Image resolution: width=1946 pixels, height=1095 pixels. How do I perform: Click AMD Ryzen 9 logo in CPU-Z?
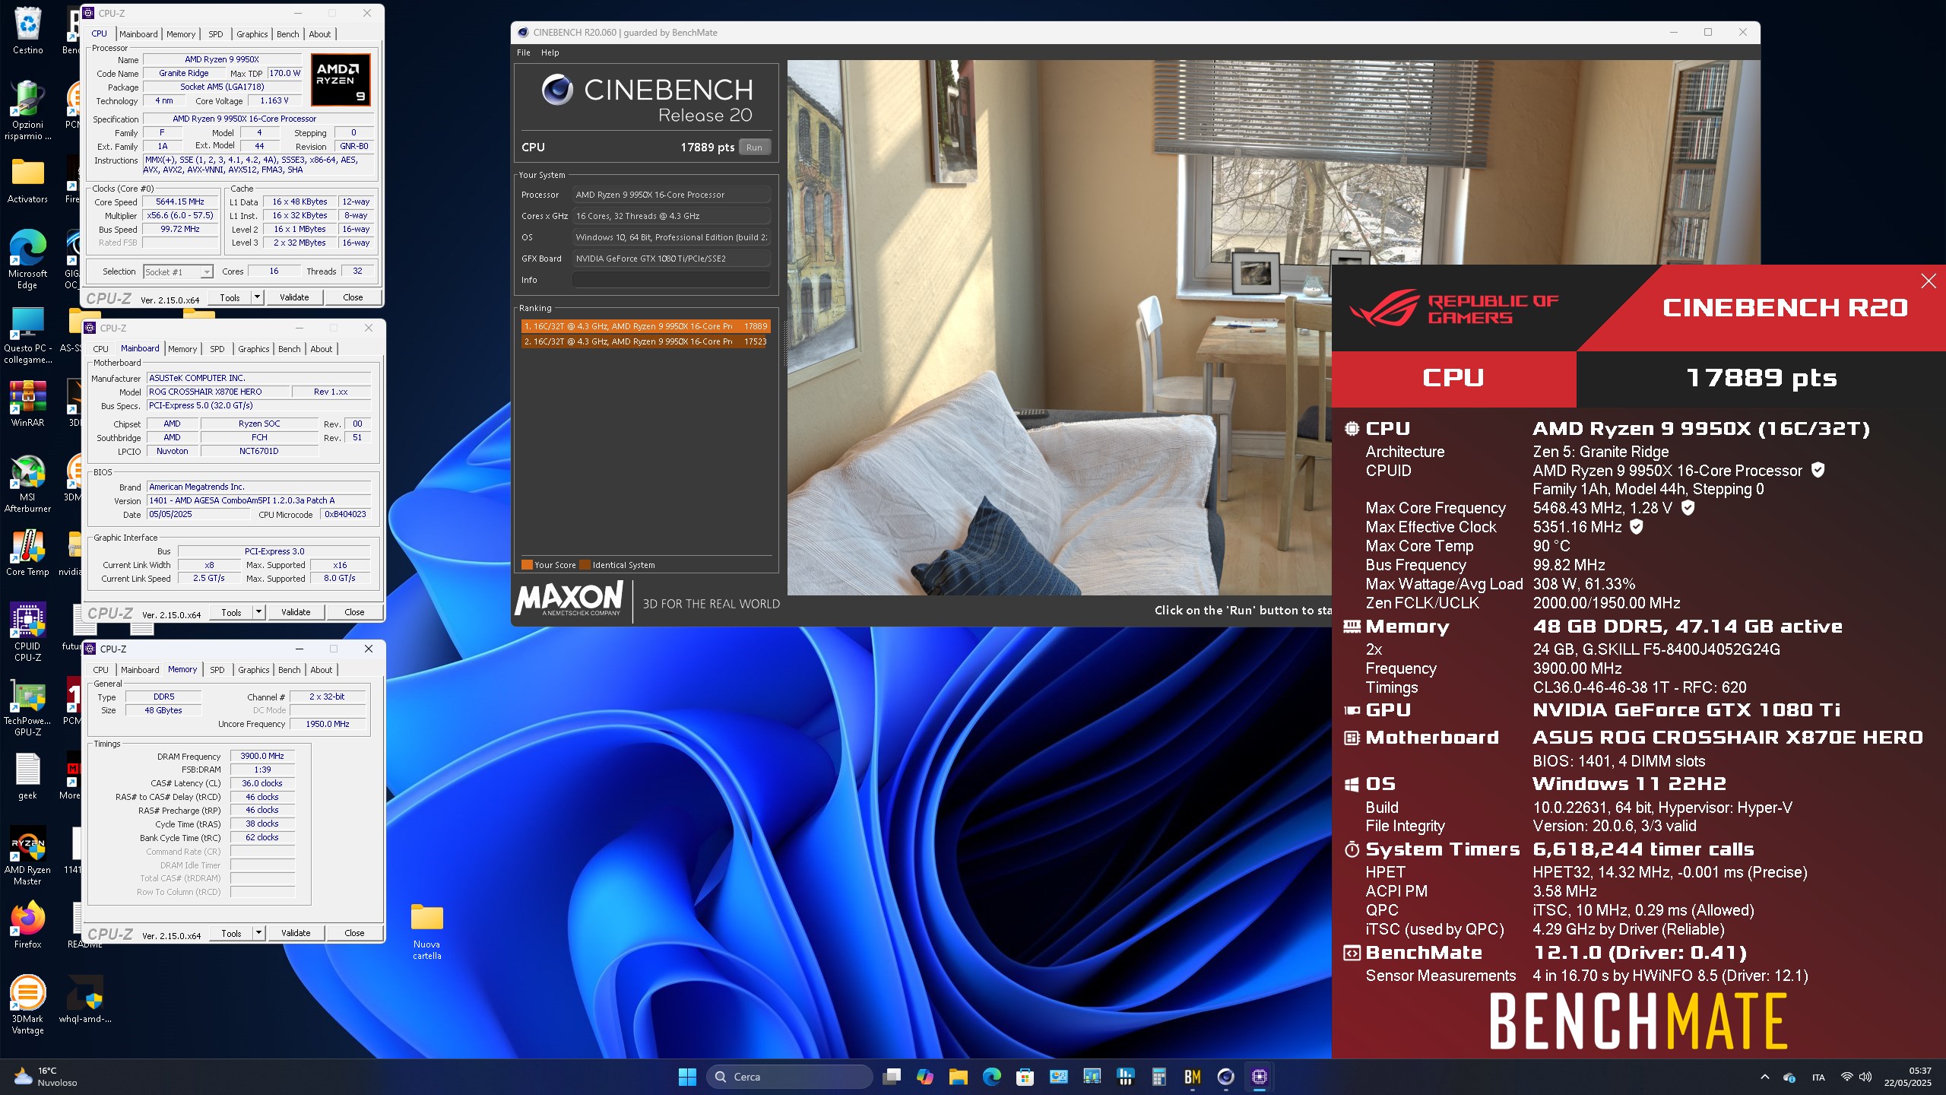(x=341, y=80)
